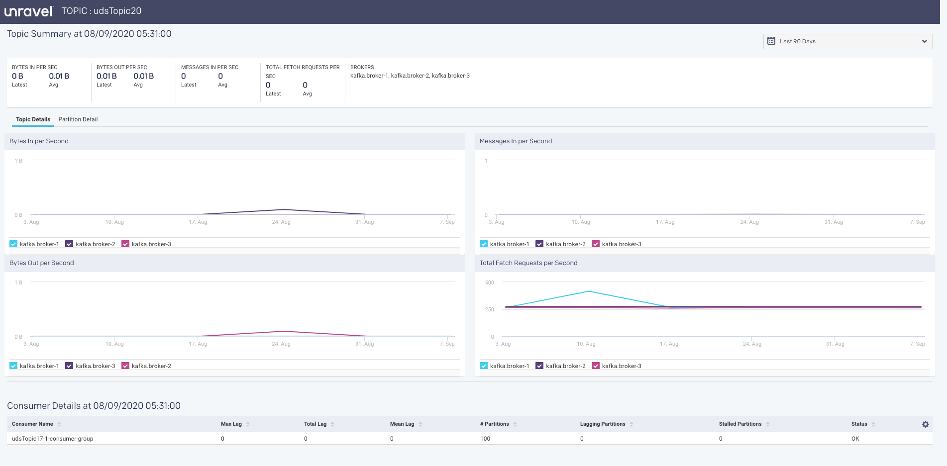Click the Consumer Name column header
Screen dimensions: 947x466
(32, 424)
